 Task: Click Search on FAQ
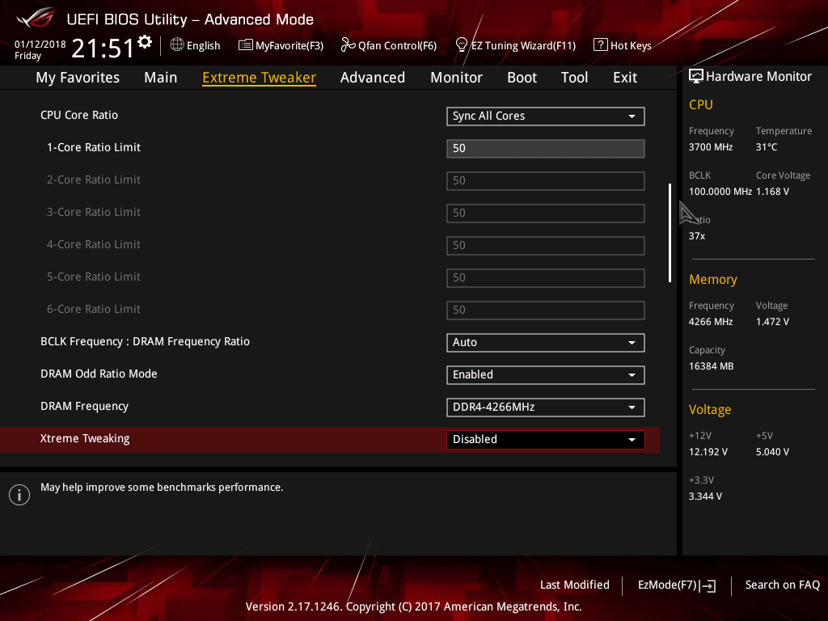(x=782, y=585)
